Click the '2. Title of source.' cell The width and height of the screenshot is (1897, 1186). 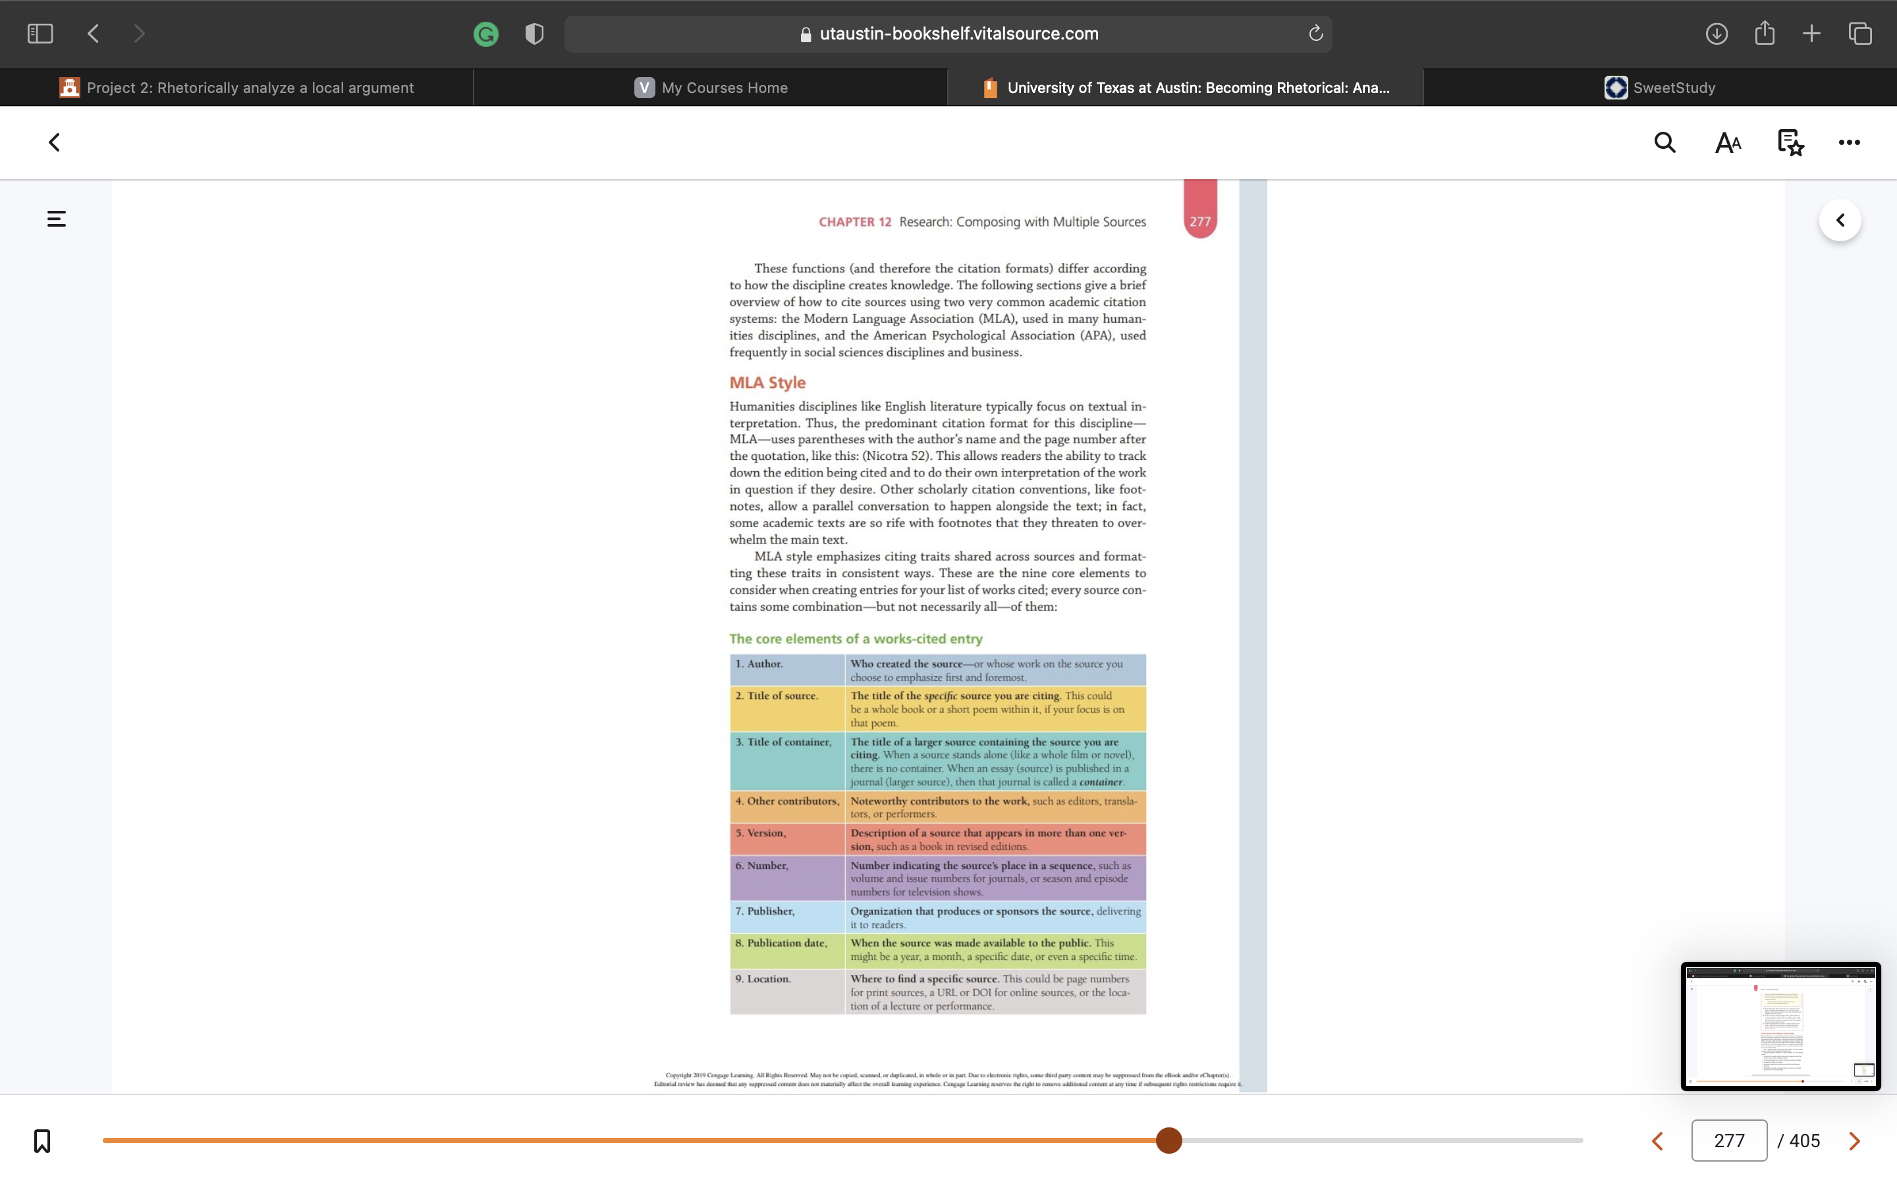(787, 709)
